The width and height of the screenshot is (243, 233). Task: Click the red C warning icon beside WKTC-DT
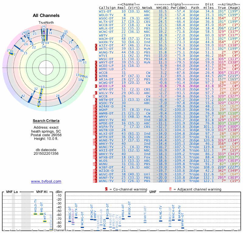tap(96, 49)
